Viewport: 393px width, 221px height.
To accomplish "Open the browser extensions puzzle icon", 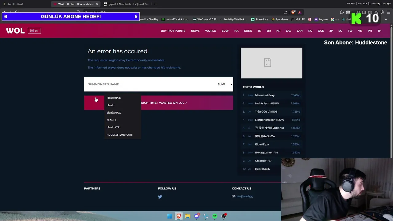I will point(342,12).
